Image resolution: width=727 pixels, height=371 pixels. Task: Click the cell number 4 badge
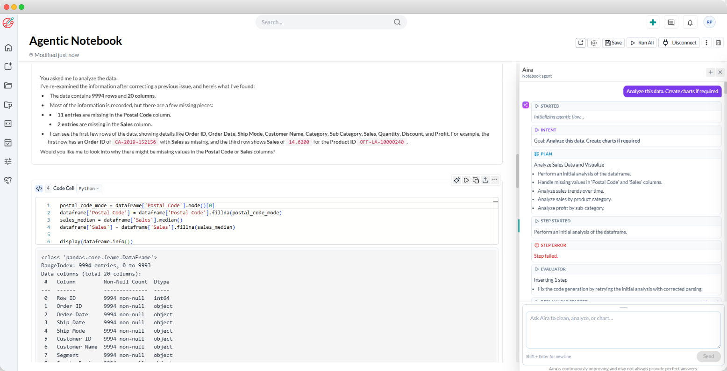tap(48, 188)
